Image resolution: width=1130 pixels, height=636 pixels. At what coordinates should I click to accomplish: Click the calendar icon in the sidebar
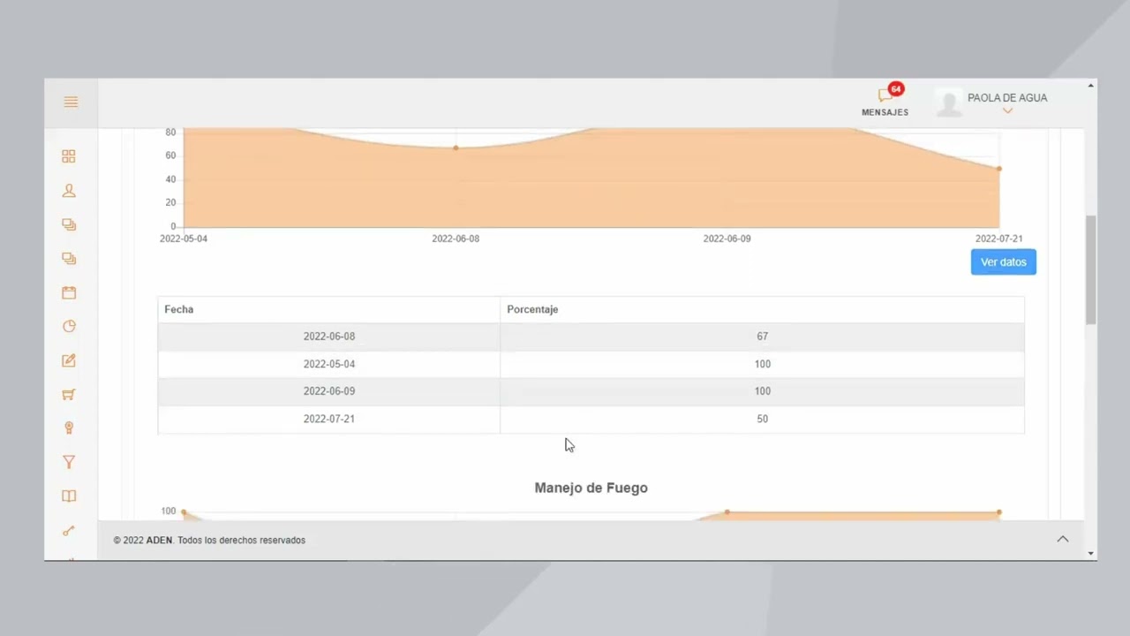tap(69, 292)
